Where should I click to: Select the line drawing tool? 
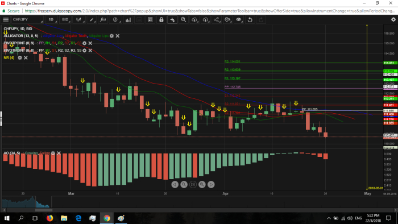(x=92, y=19)
